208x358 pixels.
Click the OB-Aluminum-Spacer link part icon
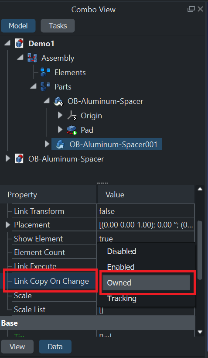pyautogui.click(x=58, y=101)
